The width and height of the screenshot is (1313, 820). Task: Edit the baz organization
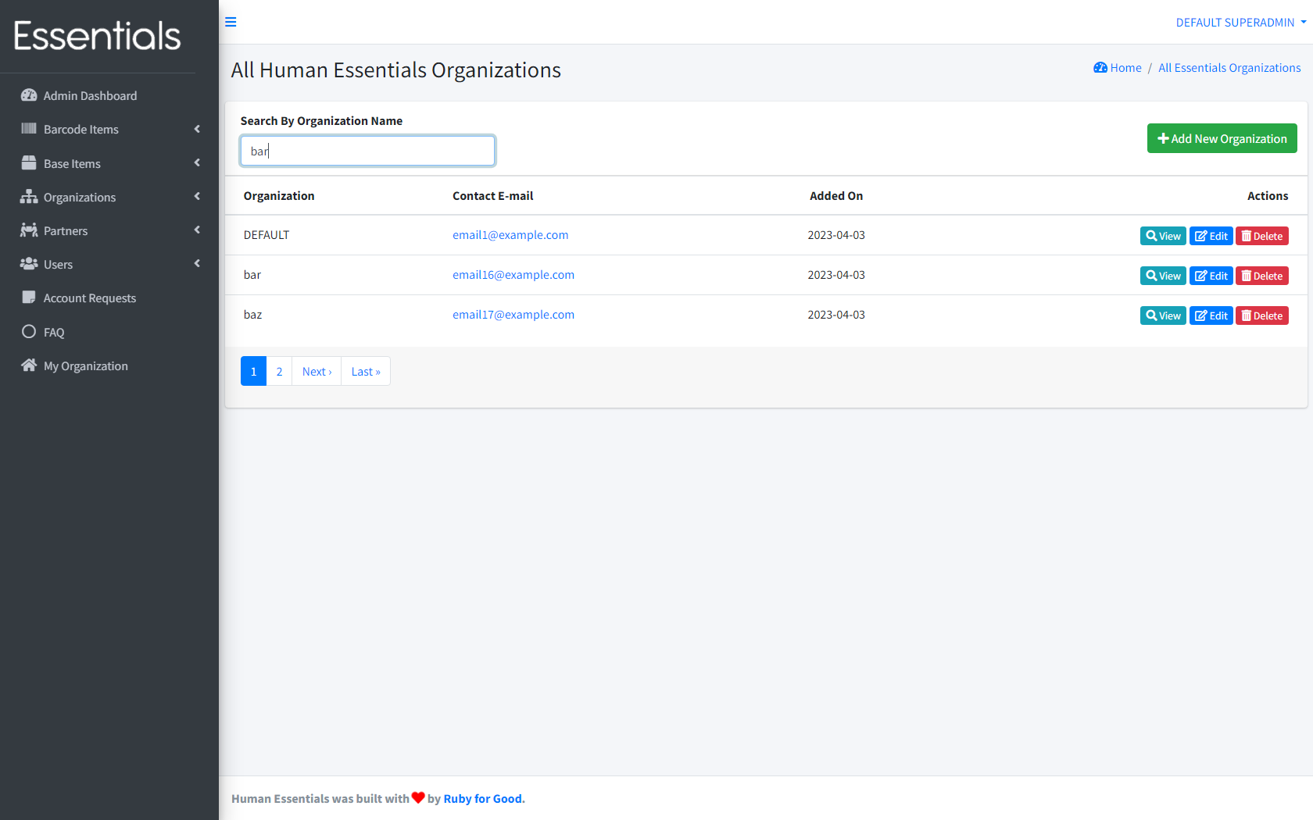tap(1211, 316)
